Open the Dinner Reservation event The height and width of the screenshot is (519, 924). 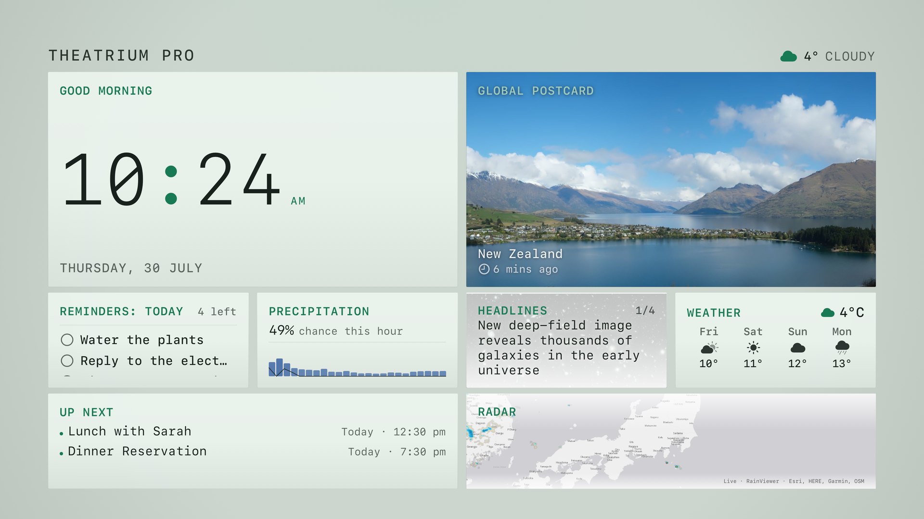[253, 451]
